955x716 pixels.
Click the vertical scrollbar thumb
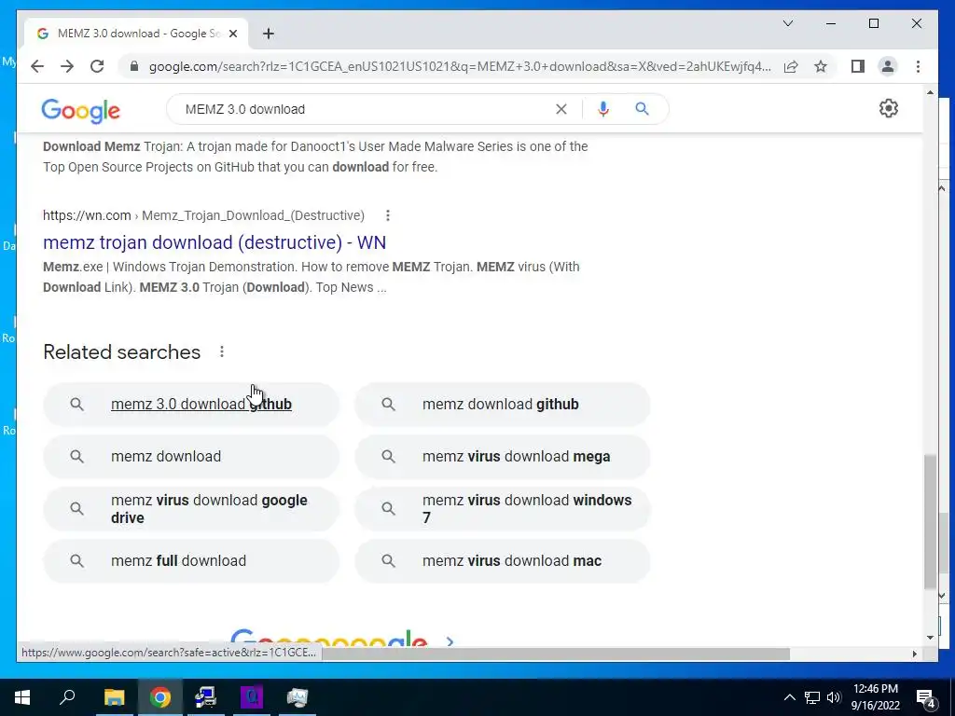coord(930,522)
